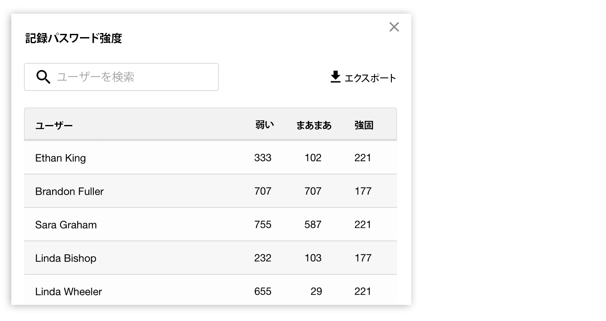Click the search magnifier icon
Screen dimensions: 606x321
pyautogui.click(x=43, y=77)
